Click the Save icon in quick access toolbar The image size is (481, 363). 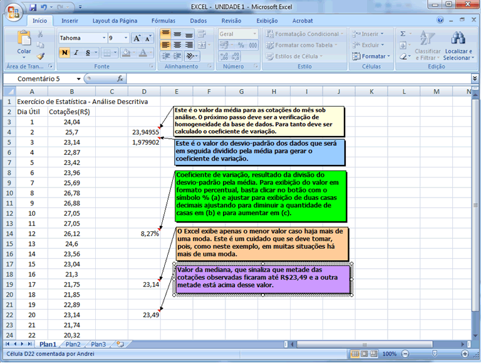coord(33,7)
